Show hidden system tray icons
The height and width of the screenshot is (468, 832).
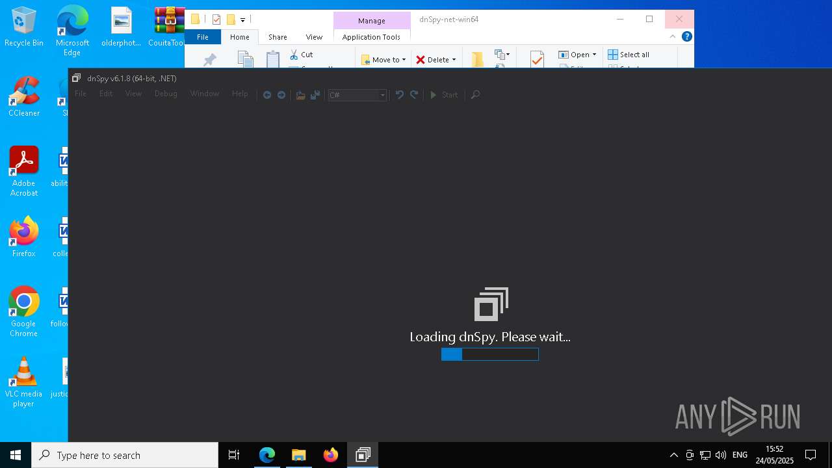[x=674, y=455]
